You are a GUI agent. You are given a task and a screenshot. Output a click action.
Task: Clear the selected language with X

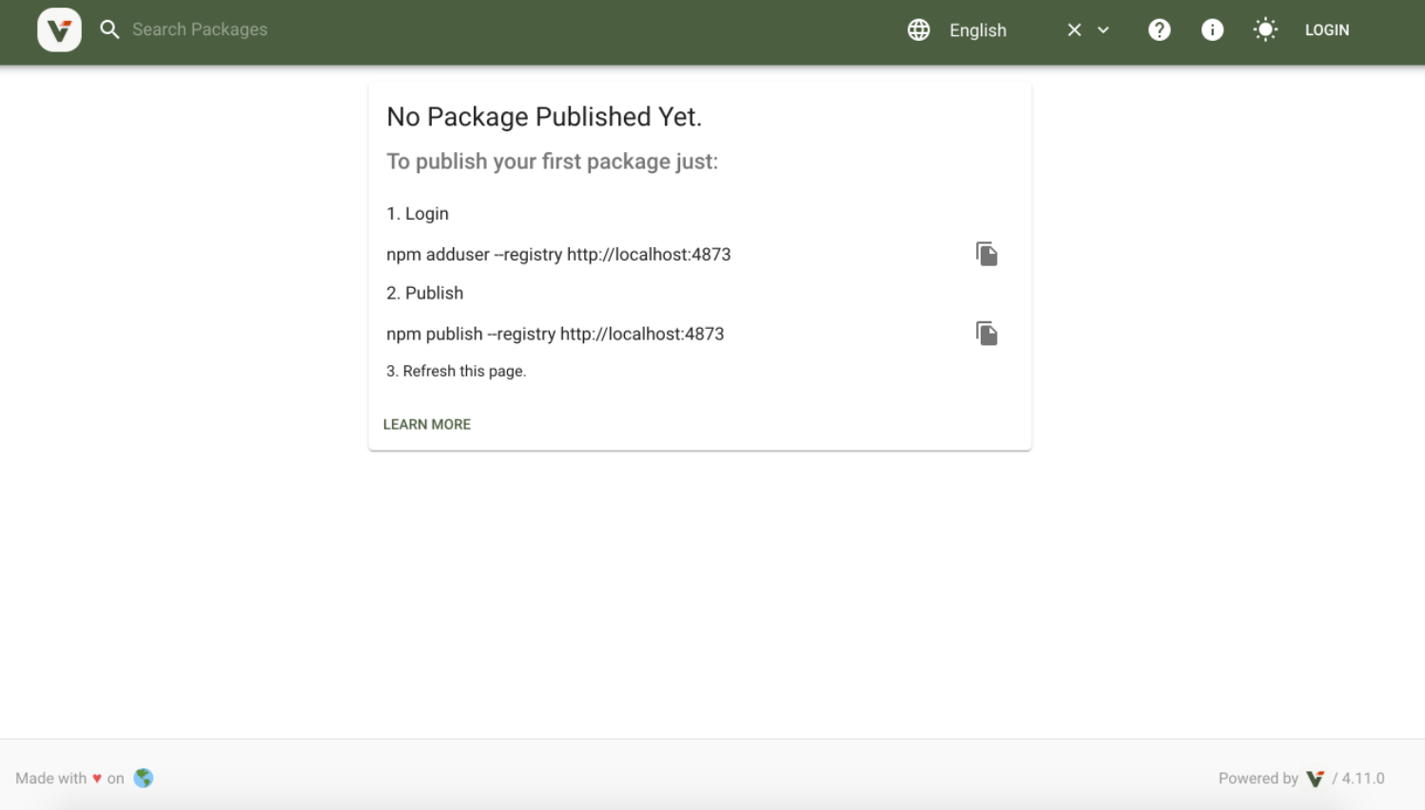pyautogui.click(x=1074, y=29)
